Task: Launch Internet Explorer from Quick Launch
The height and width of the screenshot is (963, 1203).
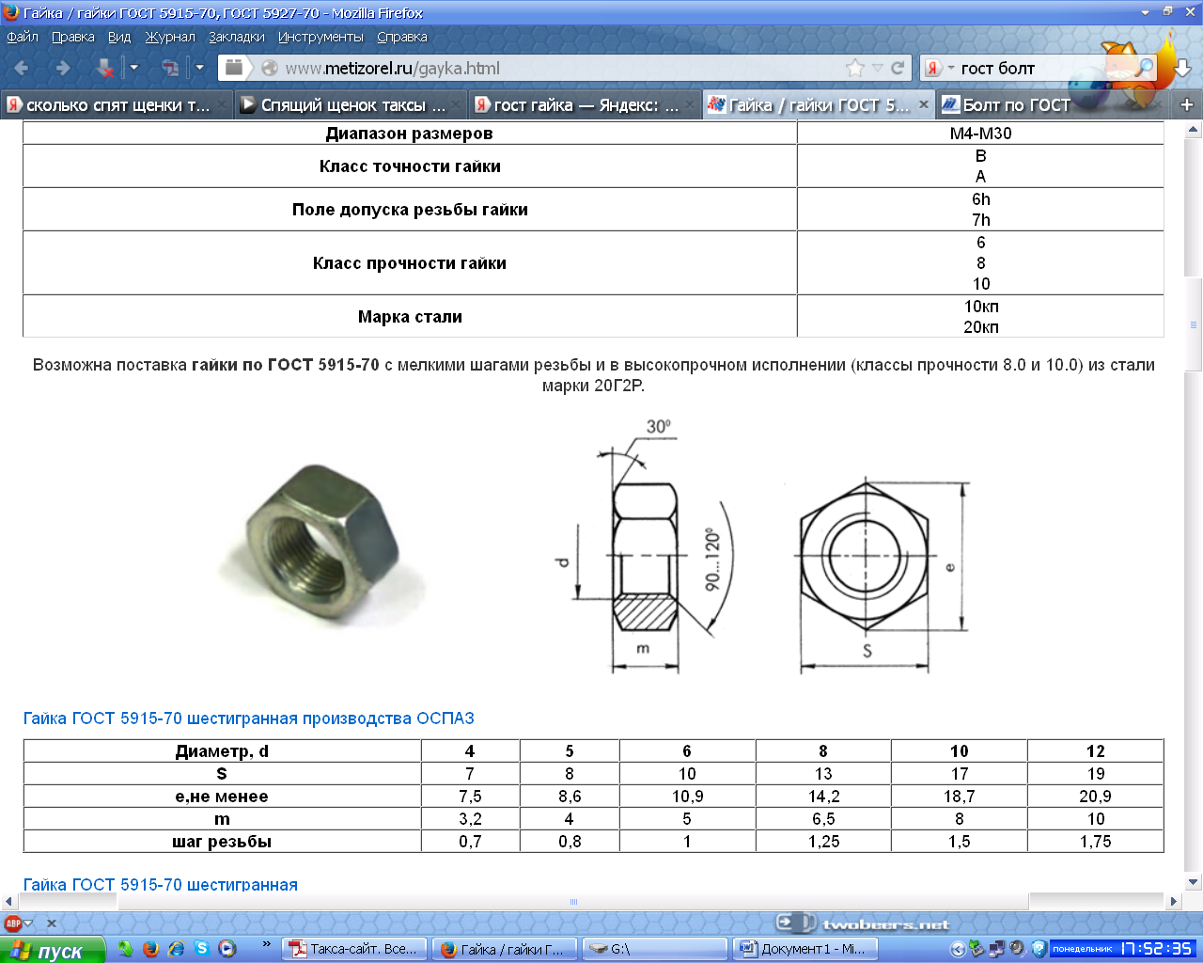Action: (x=176, y=949)
